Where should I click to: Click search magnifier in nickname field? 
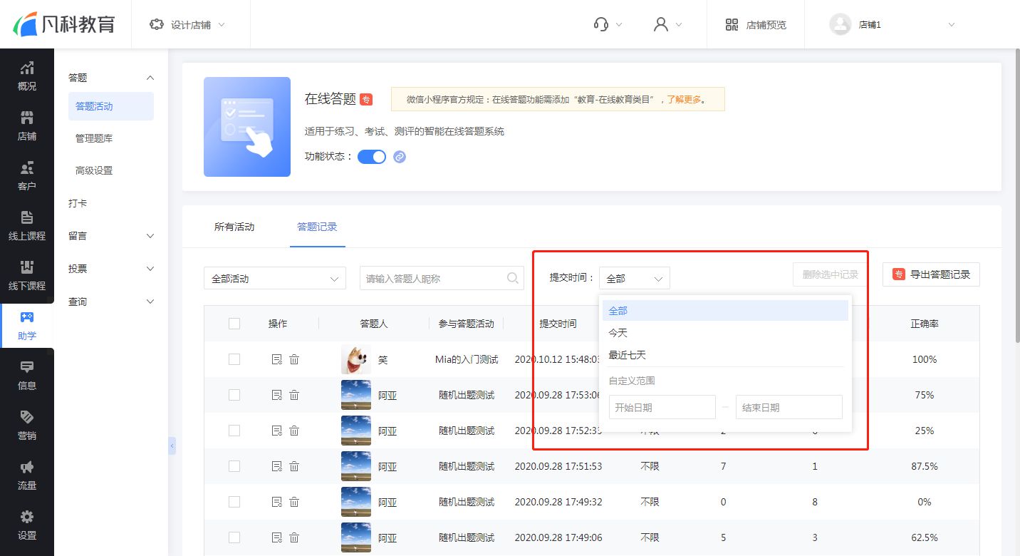click(512, 278)
